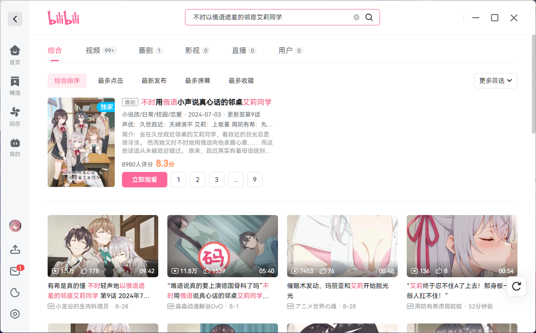Click the search magnifier icon
This screenshot has width=536, height=333.
[x=369, y=17]
